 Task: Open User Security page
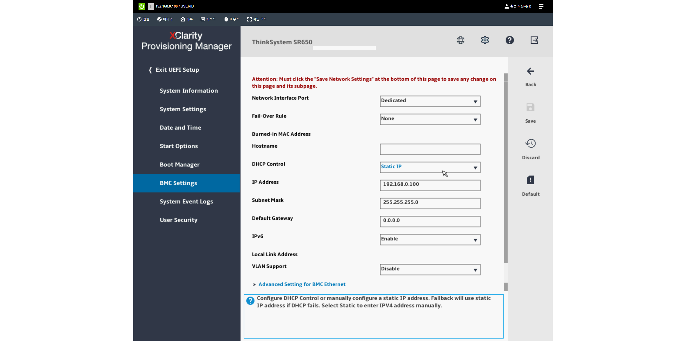pyautogui.click(x=178, y=220)
